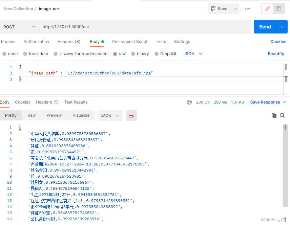Click the Beautify link
This screenshot has height=225, width=290.
[x=276, y=53]
